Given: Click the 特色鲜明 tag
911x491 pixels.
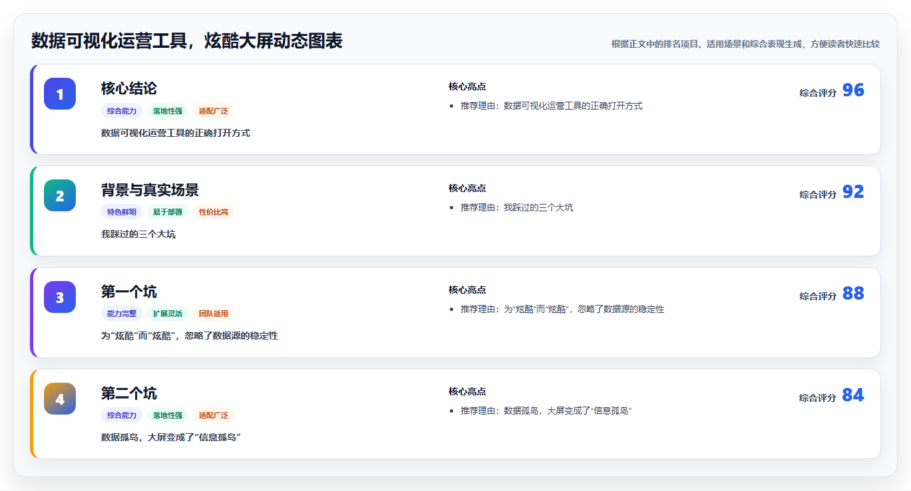Looking at the screenshot, I should [x=122, y=213].
